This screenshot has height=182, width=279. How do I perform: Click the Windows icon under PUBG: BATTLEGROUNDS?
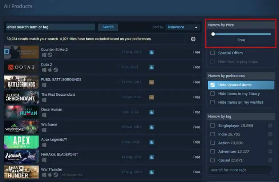(x=44, y=85)
